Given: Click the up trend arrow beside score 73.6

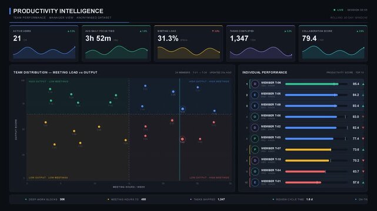Looking at the screenshot, I should (x=363, y=149).
